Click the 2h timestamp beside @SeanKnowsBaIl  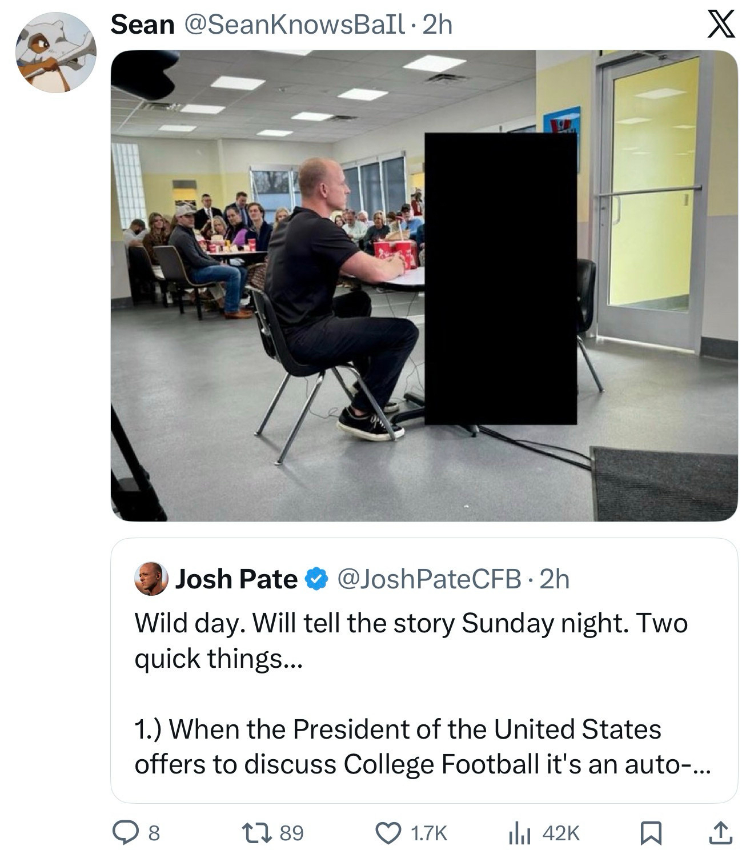click(x=438, y=25)
